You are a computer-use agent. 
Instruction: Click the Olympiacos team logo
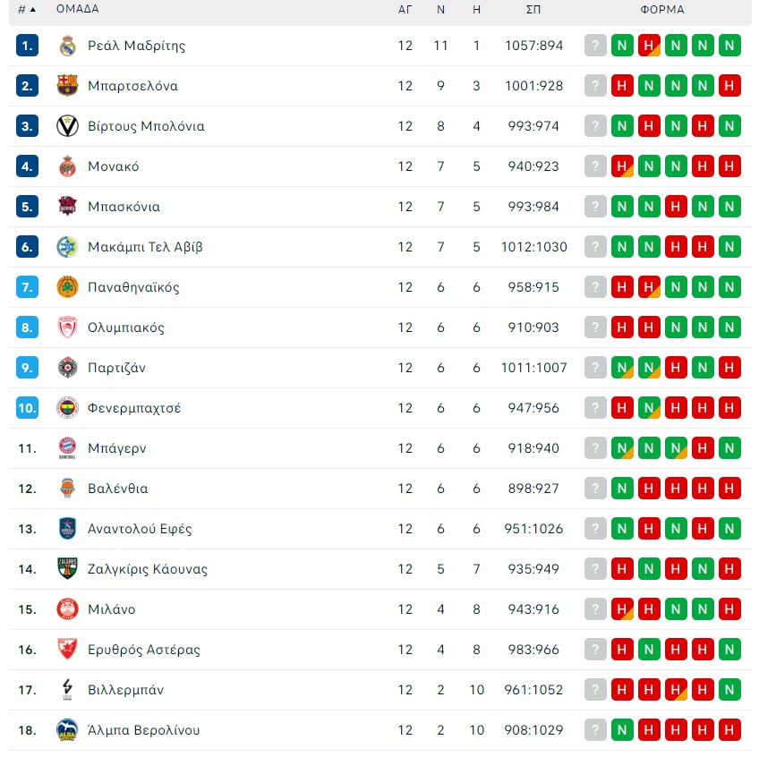(67, 327)
